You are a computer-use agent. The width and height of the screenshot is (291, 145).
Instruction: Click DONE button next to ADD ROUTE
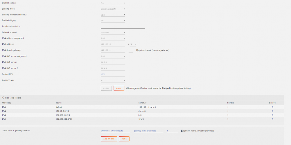124,139
